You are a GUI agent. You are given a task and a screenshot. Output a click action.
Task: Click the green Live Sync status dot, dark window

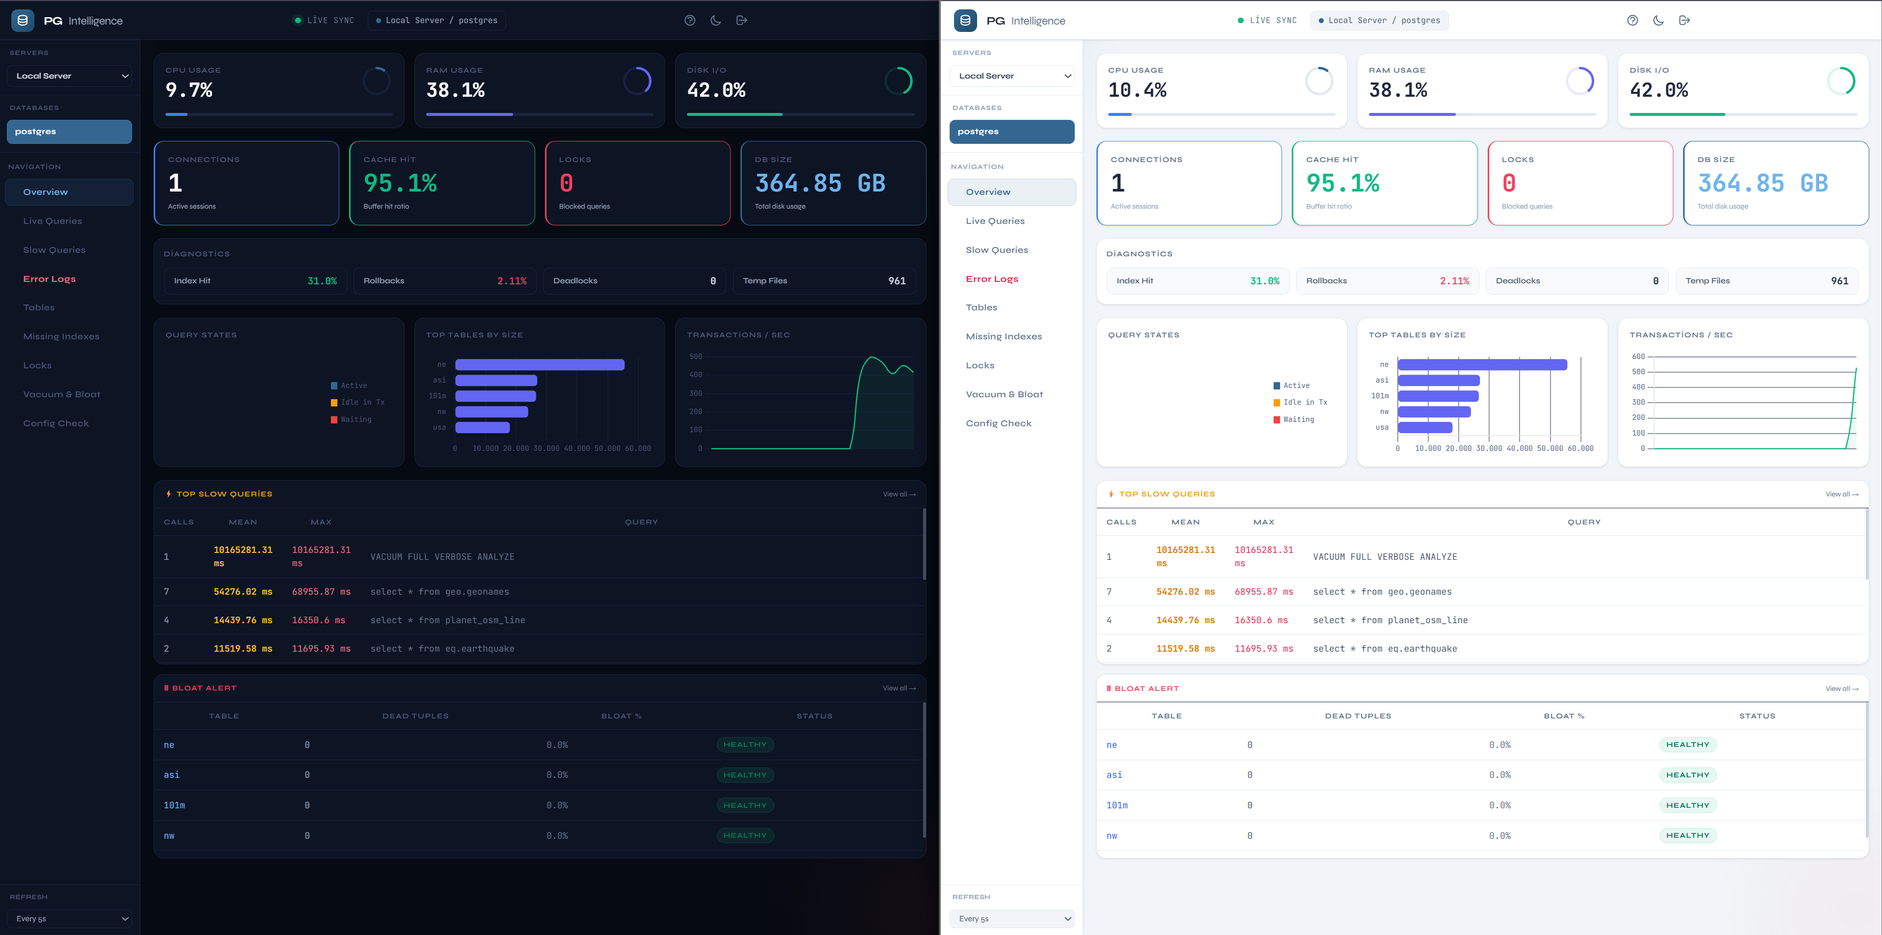coord(298,21)
